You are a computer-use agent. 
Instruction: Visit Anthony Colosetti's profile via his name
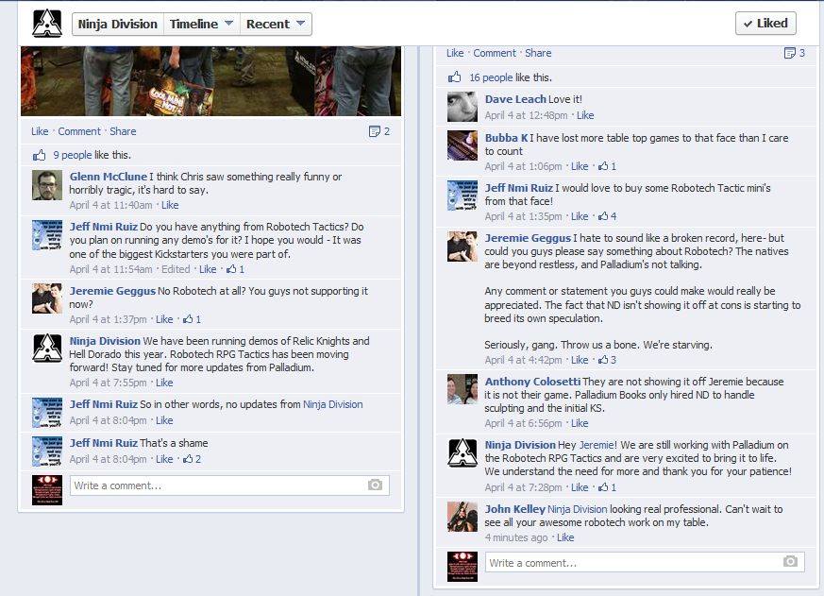533,382
